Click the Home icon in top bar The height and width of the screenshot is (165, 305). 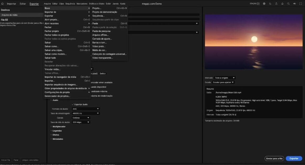tap(3, 4)
